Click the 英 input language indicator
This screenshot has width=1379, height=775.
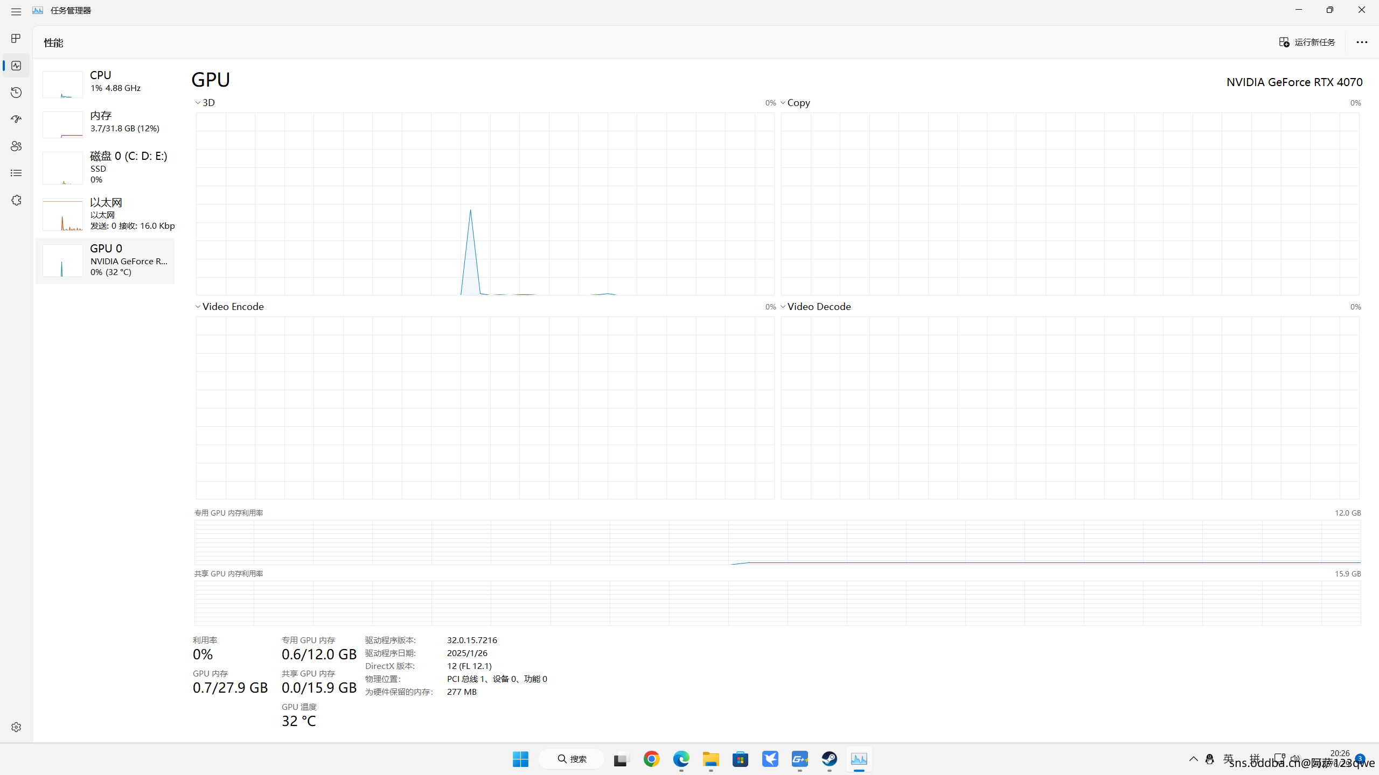tap(1228, 758)
